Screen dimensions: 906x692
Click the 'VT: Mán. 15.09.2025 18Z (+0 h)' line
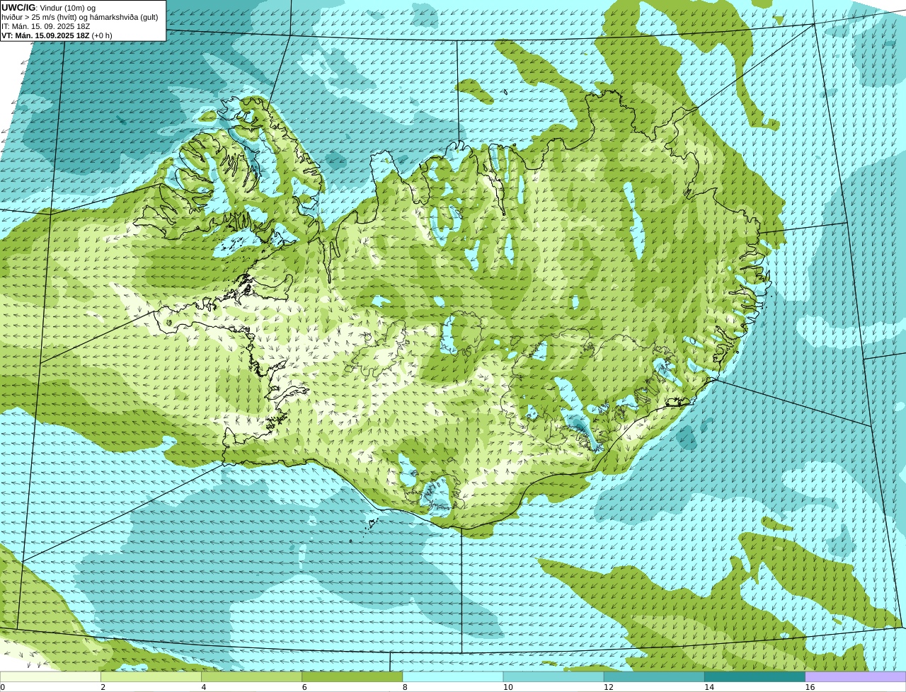pos(57,35)
